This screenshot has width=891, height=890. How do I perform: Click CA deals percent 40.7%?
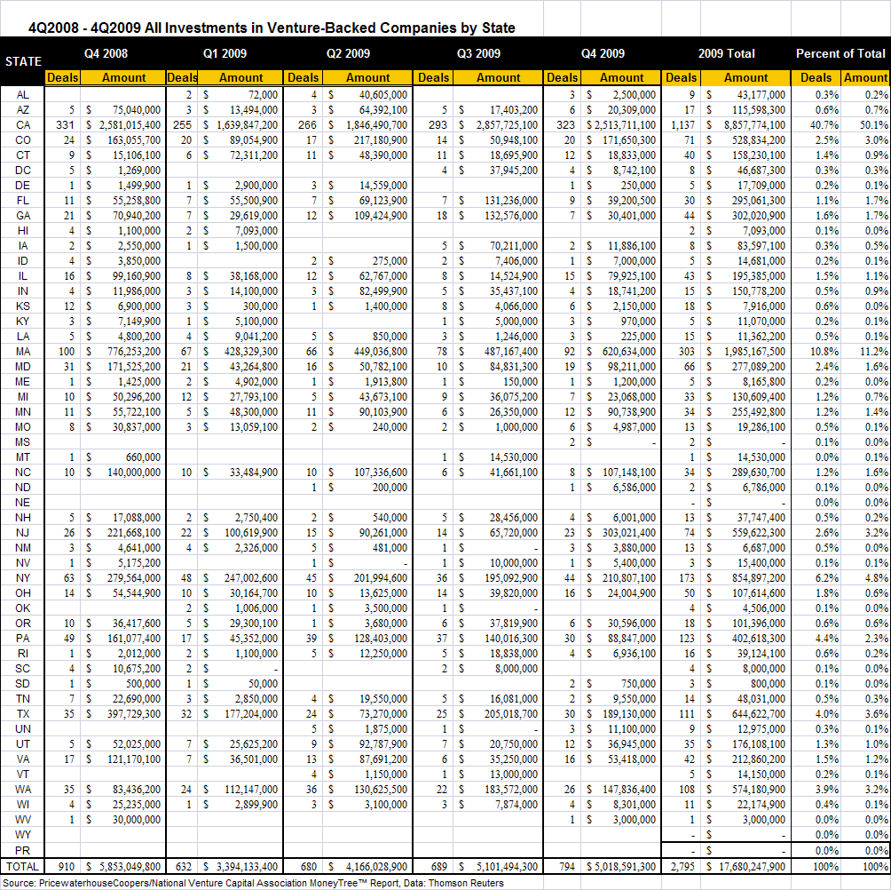tap(824, 124)
